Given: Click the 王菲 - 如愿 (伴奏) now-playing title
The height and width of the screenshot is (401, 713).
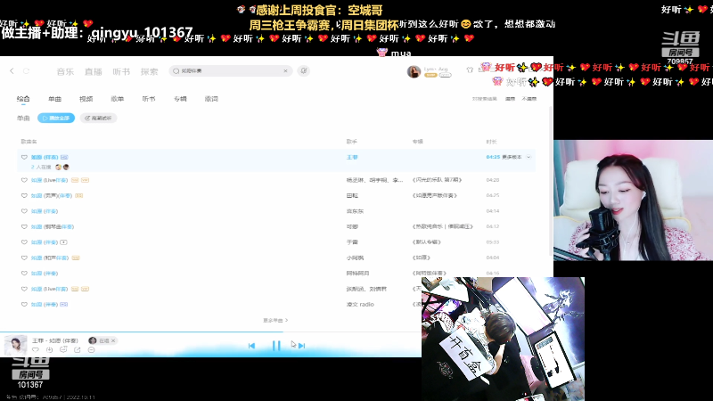Looking at the screenshot, I should tap(55, 340).
